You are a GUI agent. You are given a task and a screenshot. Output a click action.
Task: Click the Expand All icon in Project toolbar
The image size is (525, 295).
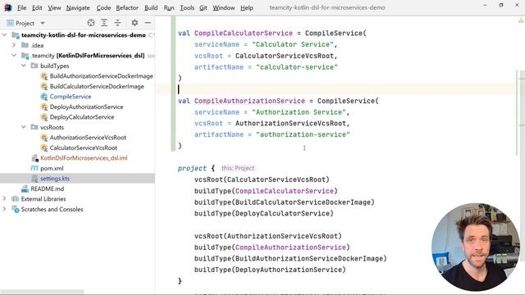point(104,23)
